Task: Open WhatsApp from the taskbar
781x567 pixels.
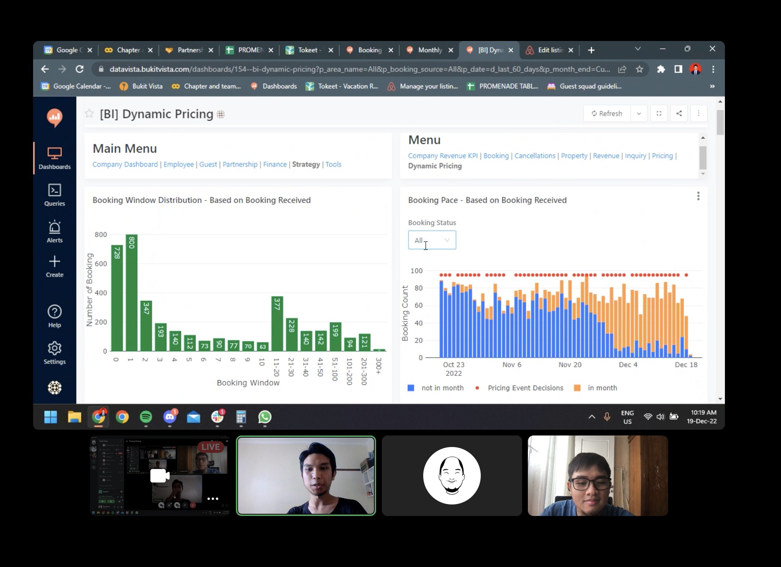Action: [x=265, y=417]
